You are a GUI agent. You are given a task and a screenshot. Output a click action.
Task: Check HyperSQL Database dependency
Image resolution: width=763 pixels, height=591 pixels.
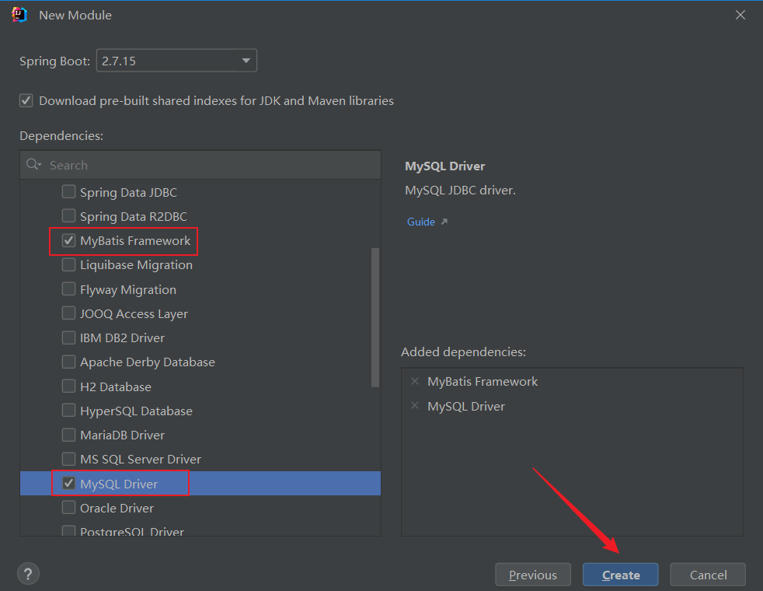point(68,411)
